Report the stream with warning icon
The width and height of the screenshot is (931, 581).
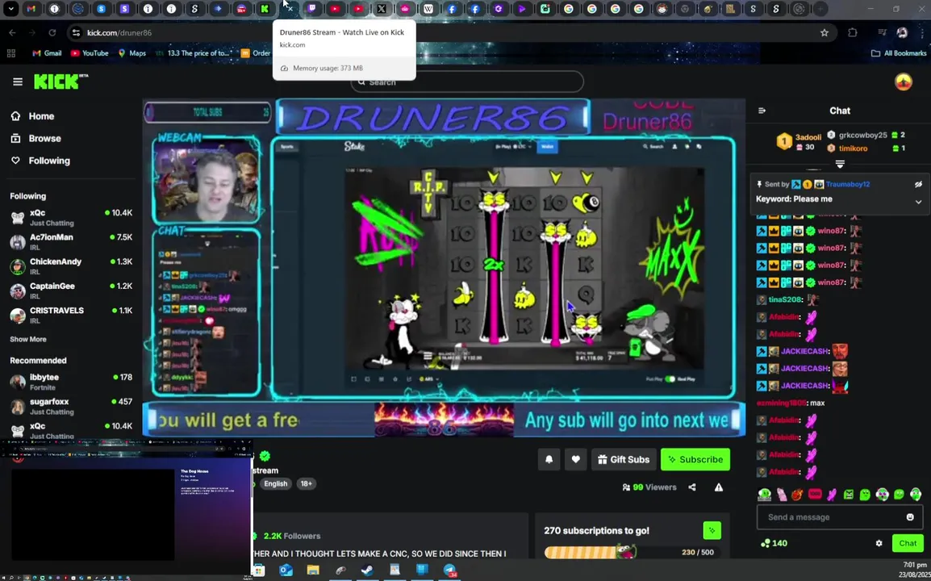tap(719, 487)
